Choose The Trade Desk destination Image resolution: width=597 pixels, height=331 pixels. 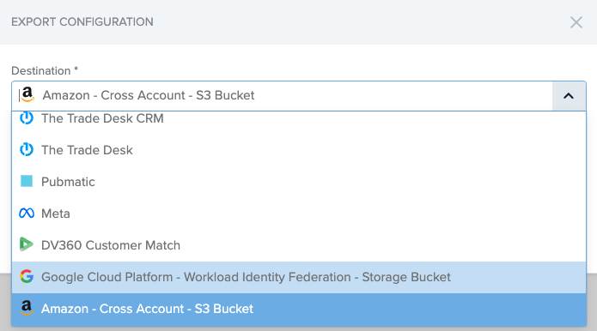coord(299,150)
